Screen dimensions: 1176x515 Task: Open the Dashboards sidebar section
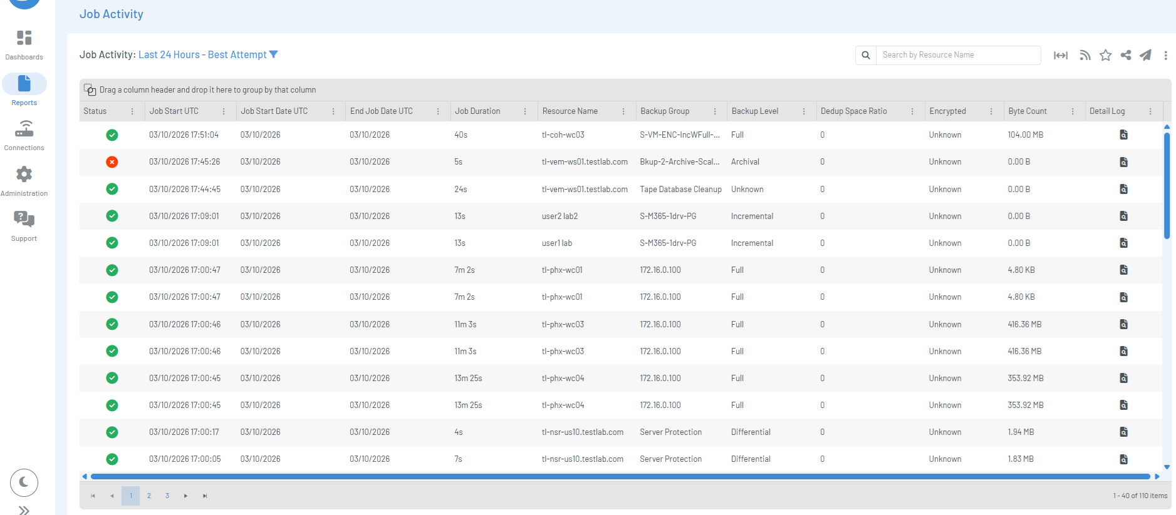click(x=24, y=45)
